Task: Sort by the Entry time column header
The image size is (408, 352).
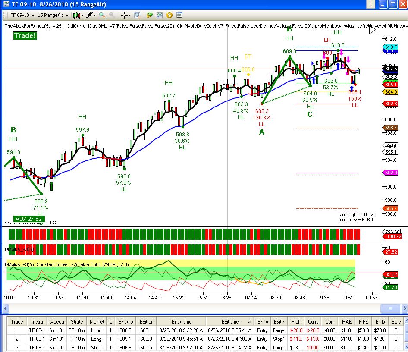Action: (182, 322)
